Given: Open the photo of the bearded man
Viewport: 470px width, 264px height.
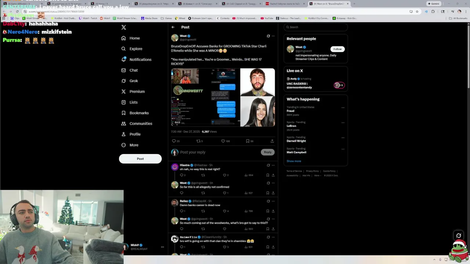Looking at the screenshot, I should [x=257, y=82].
